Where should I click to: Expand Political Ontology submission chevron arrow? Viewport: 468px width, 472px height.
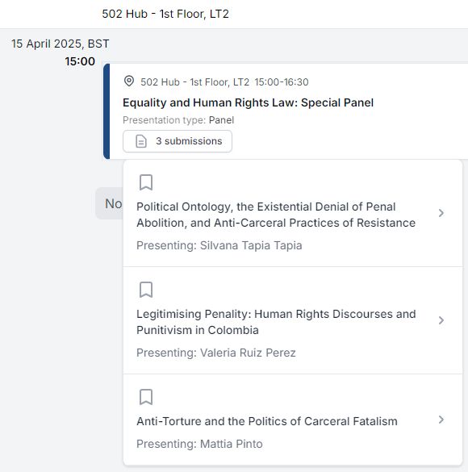[x=441, y=213]
